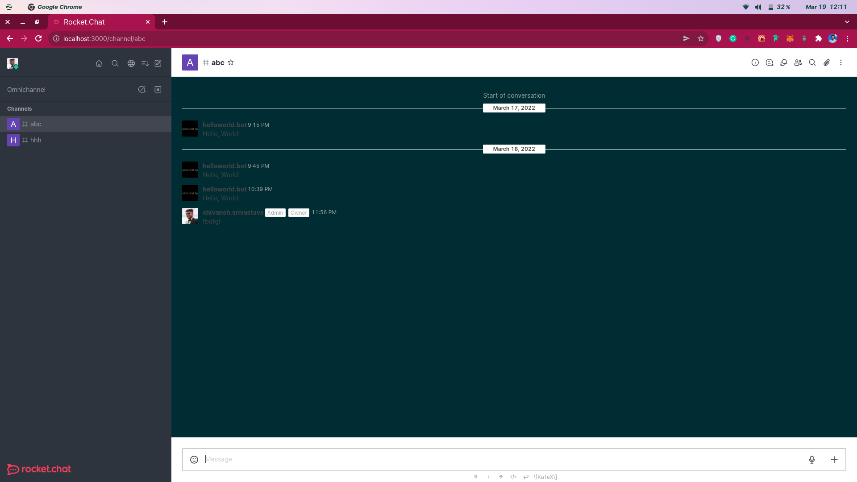Viewport: 857px width, 482px height.
Task: Start an audio message with the microphone icon
Action: click(x=812, y=459)
